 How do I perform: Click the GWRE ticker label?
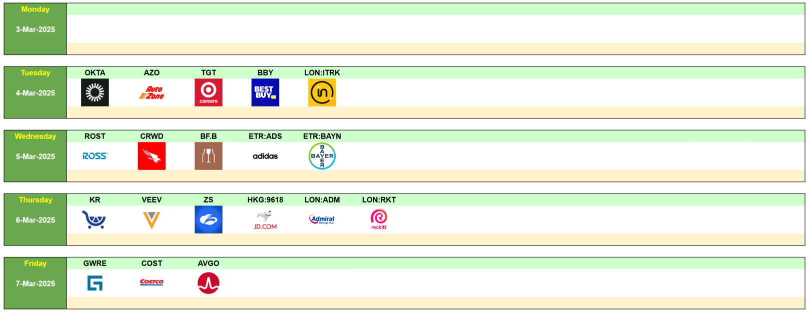coord(95,263)
